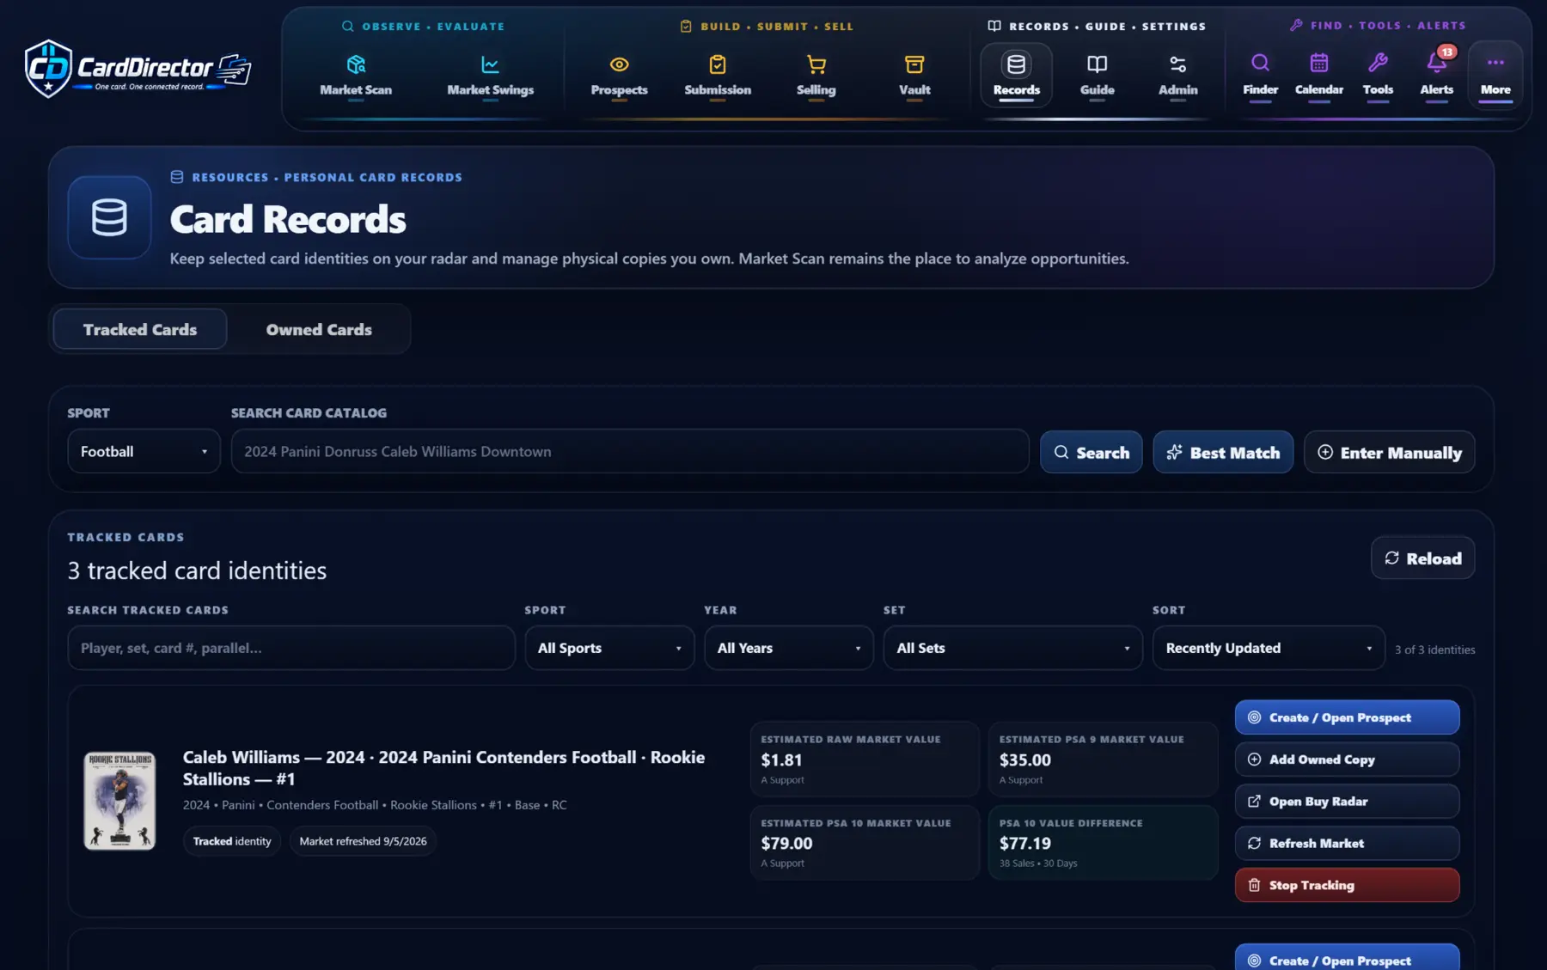
Task: Click Market refreshed 9/5/2026 badge
Action: pos(363,841)
